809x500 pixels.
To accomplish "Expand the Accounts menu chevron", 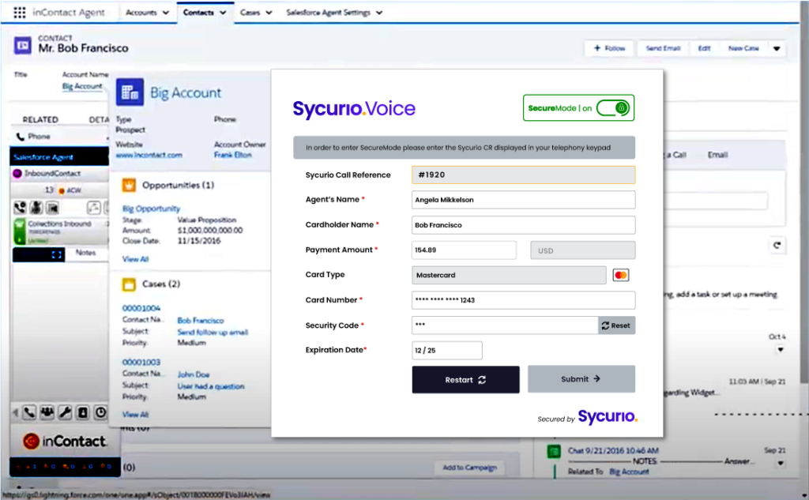I will click(166, 13).
